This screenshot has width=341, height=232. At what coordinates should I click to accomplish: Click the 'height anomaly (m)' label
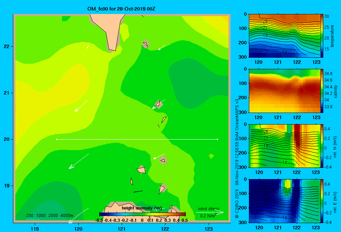(142, 208)
